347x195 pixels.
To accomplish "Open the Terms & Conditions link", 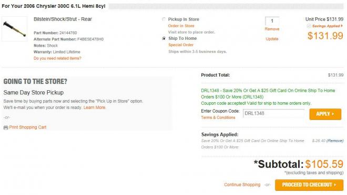I will (x=218, y=117).
